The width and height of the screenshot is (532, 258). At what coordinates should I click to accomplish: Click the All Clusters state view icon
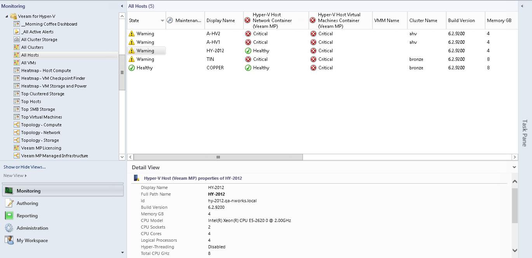[17, 47]
